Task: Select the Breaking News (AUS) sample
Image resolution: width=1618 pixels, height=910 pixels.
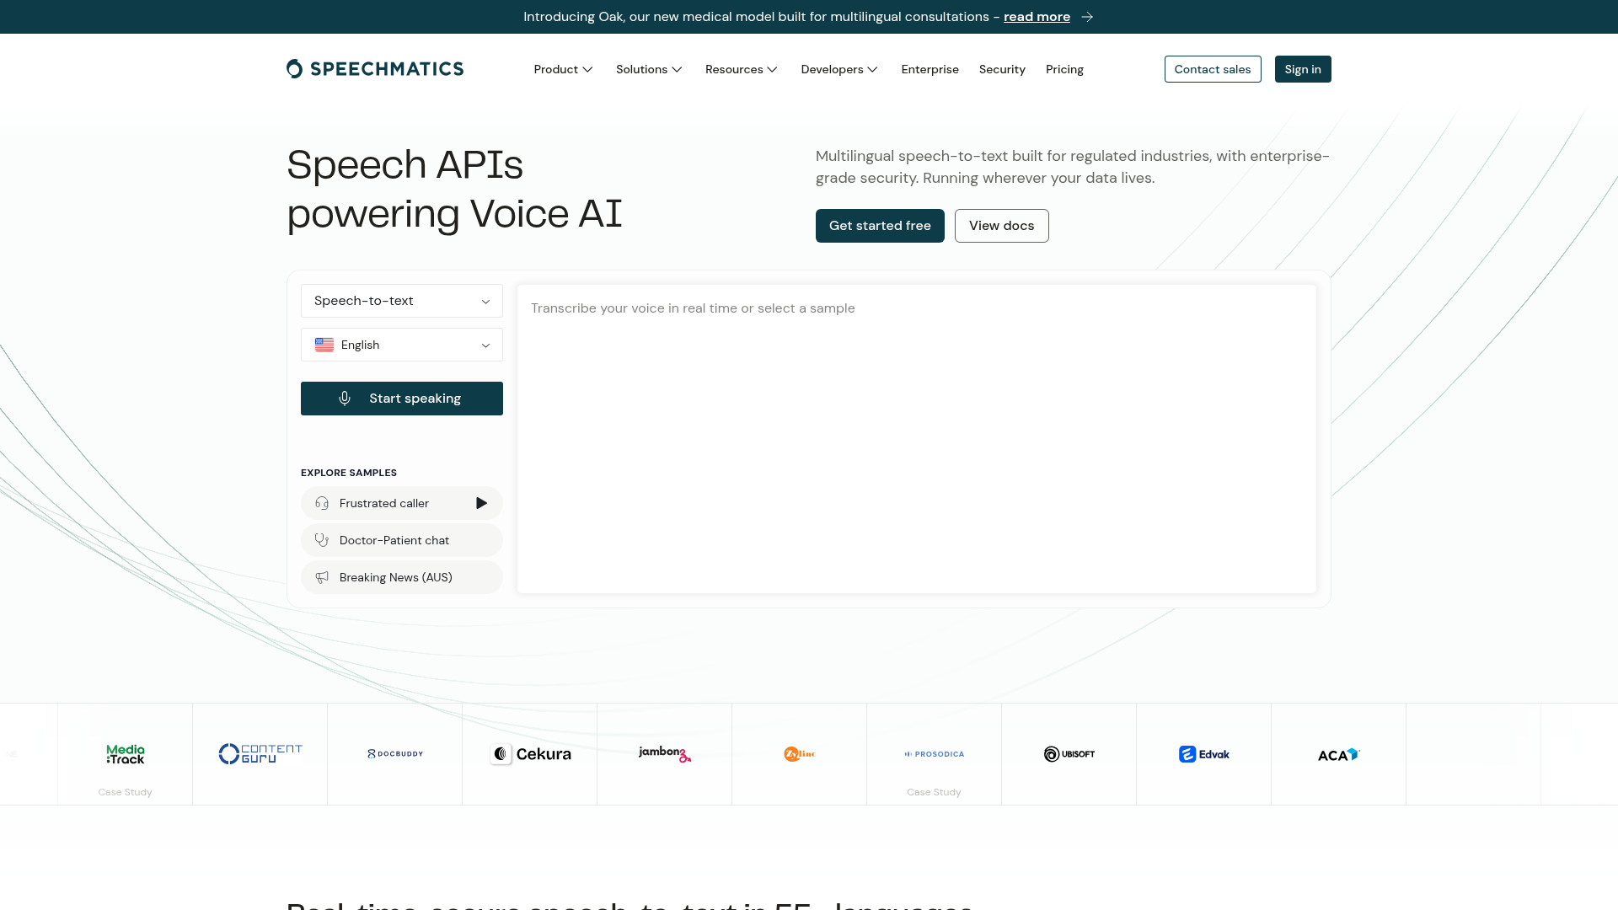Action: pos(402,577)
